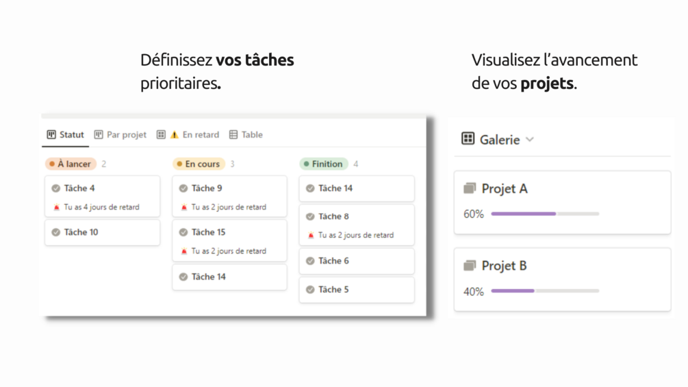Click the board icon beside Statut
The image size is (688, 387).
[51, 135]
